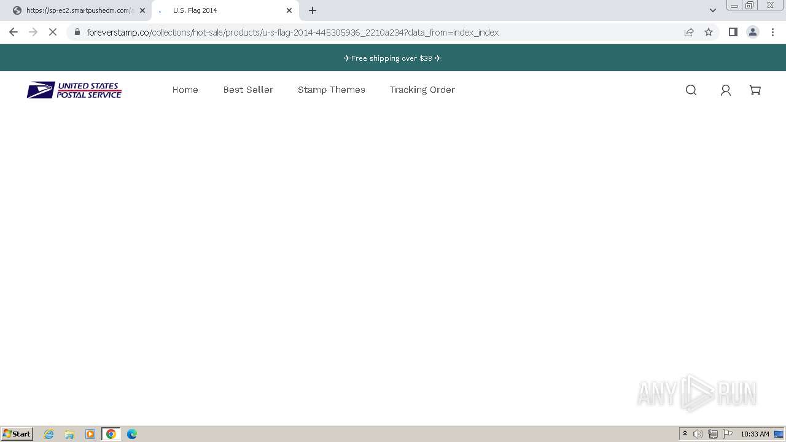Show hidden system tray icons
The width and height of the screenshot is (786, 442).
[685, 434]
